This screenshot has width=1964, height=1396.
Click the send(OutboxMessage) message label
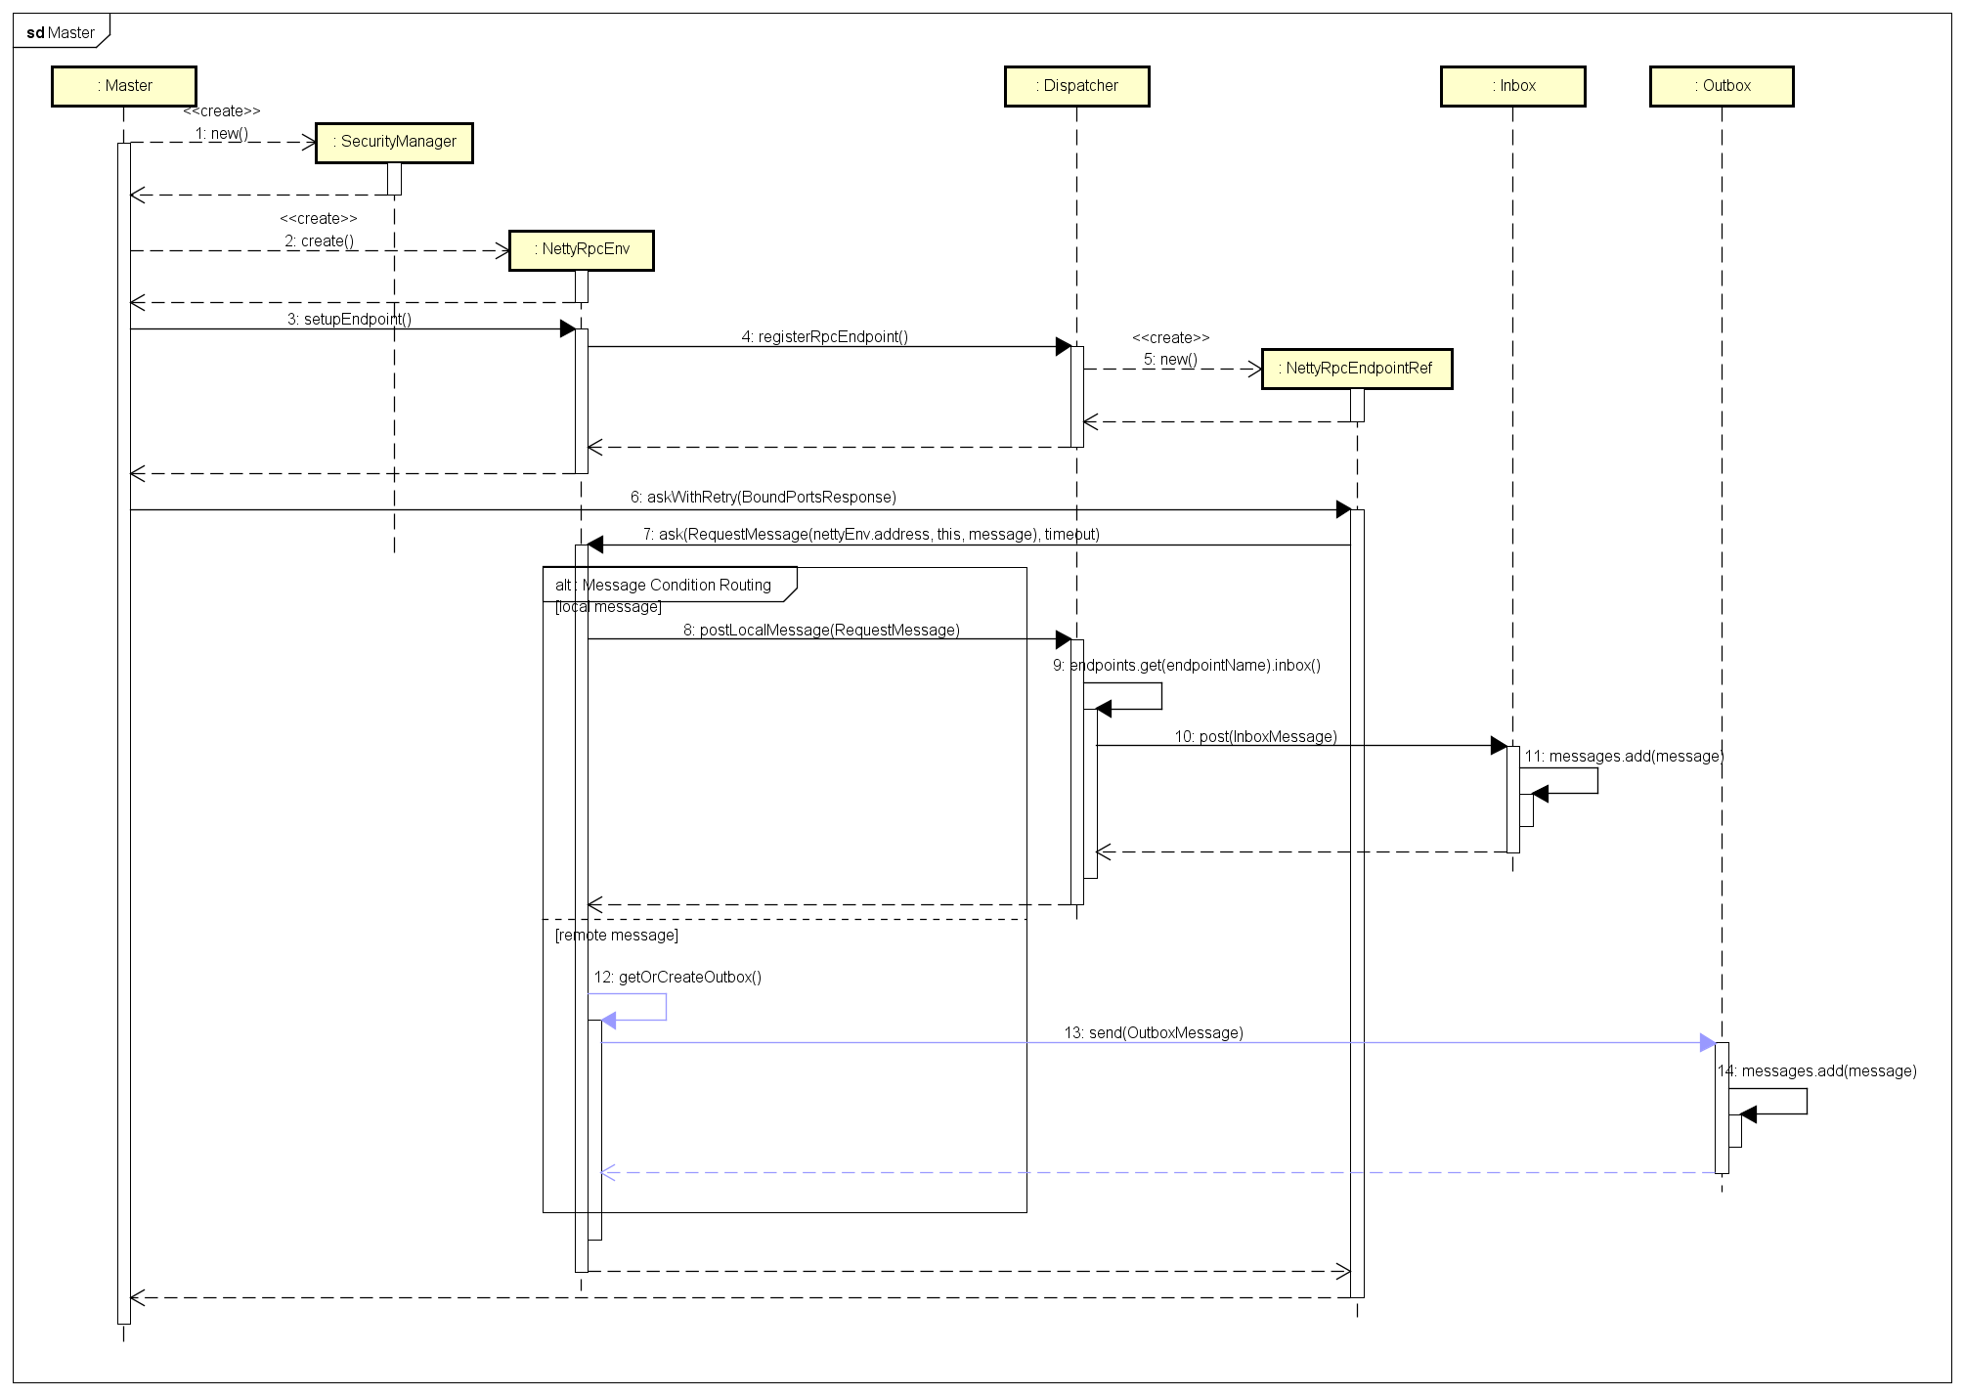coord(1154,1032)
